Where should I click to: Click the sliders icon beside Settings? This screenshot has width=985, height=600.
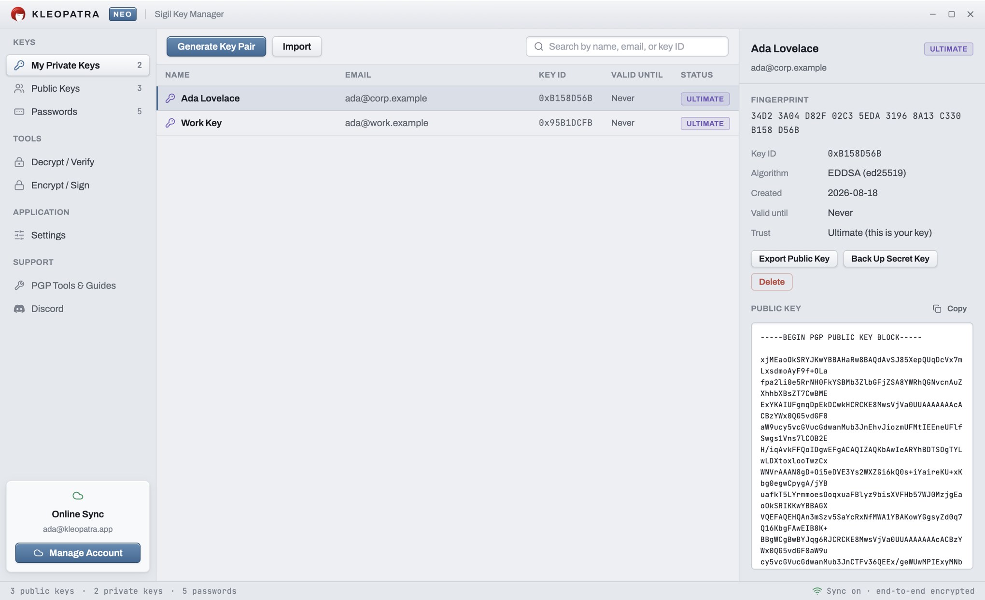pyautogui.click(x=19, y=235)
